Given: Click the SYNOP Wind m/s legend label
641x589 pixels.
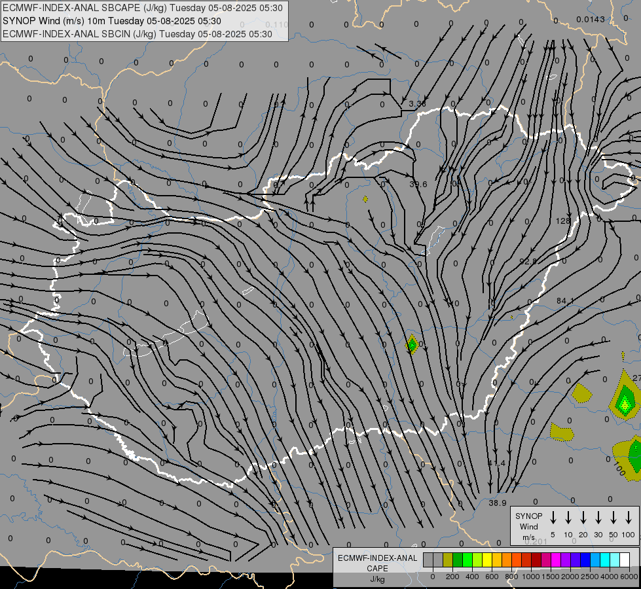Looking at the screenshot, I should click(x=528, y=526).
